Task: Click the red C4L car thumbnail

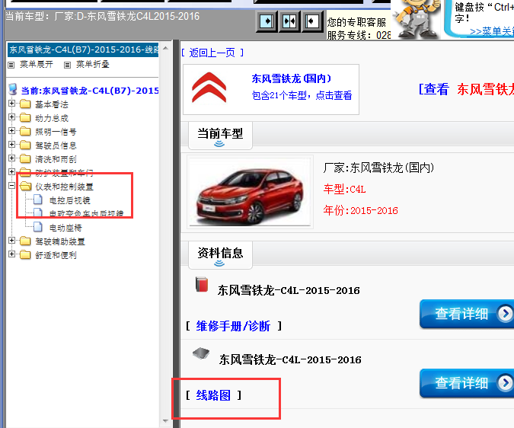Action: click(250, 192)
